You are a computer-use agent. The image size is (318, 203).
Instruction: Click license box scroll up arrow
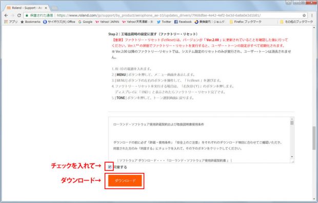[x=292, y=119]
